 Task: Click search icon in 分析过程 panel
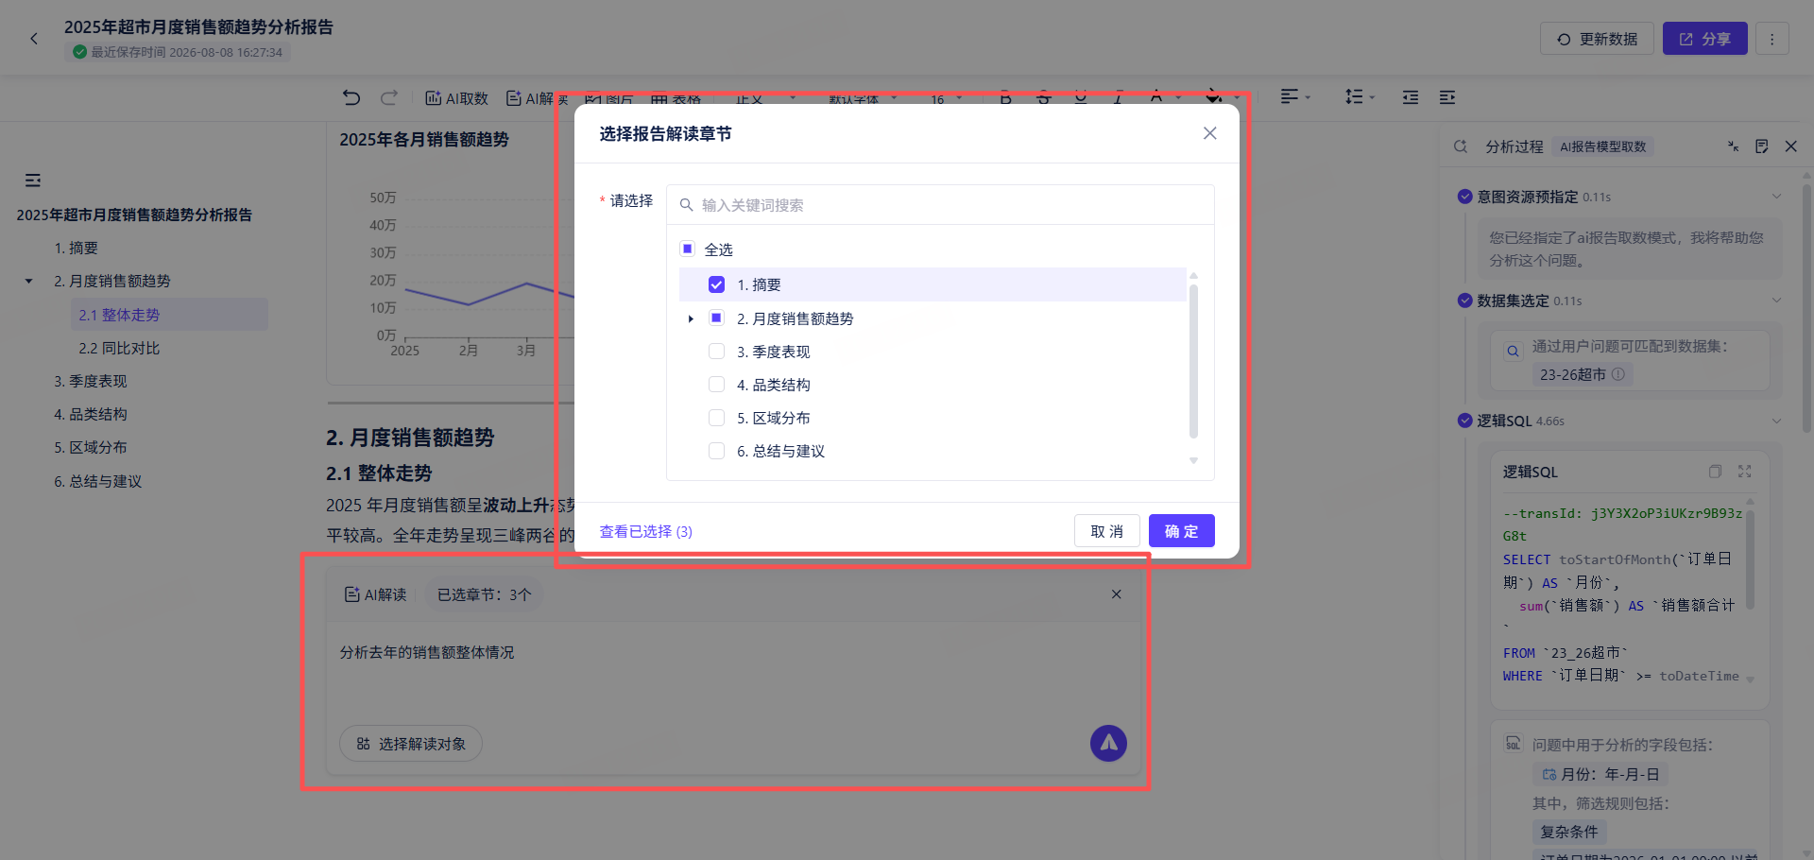click(x=1461, y=146)
